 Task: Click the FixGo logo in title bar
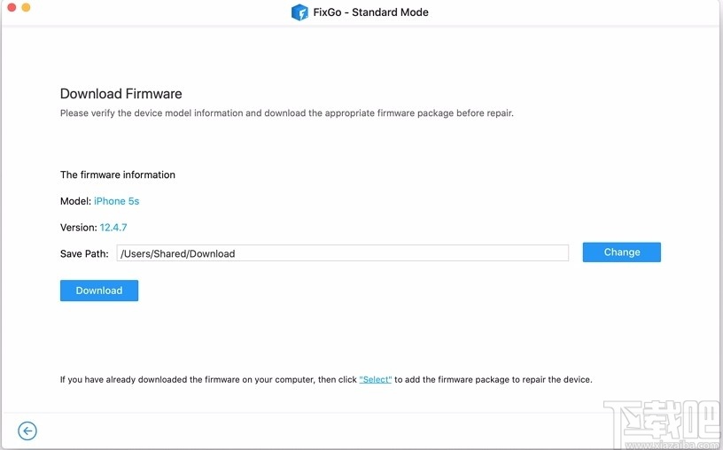tap(299, 12)
